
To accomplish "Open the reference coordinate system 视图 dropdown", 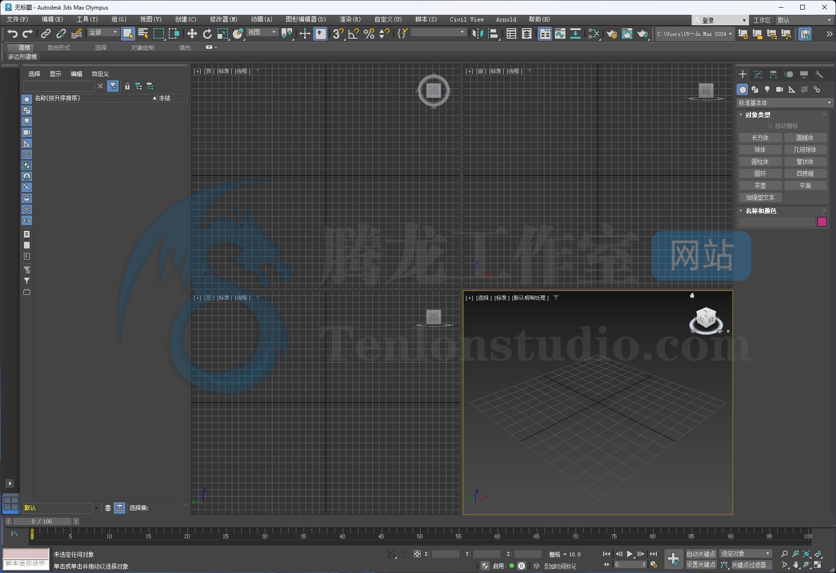I will coord(262,32).
